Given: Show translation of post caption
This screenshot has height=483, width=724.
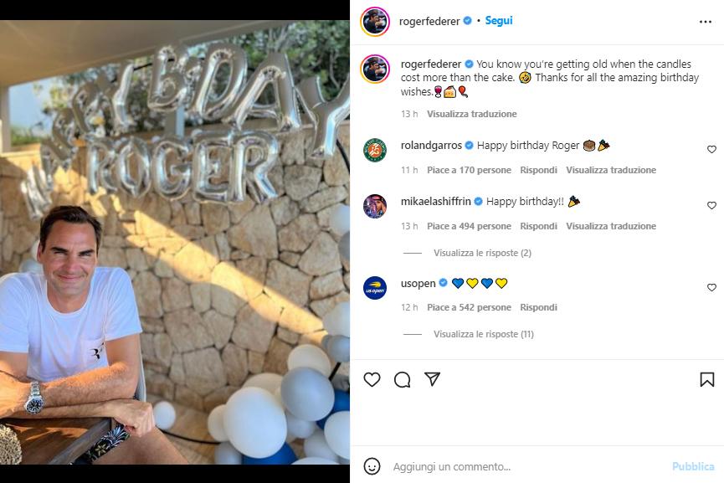Looking at the screenshot, I should click(472, 114).
